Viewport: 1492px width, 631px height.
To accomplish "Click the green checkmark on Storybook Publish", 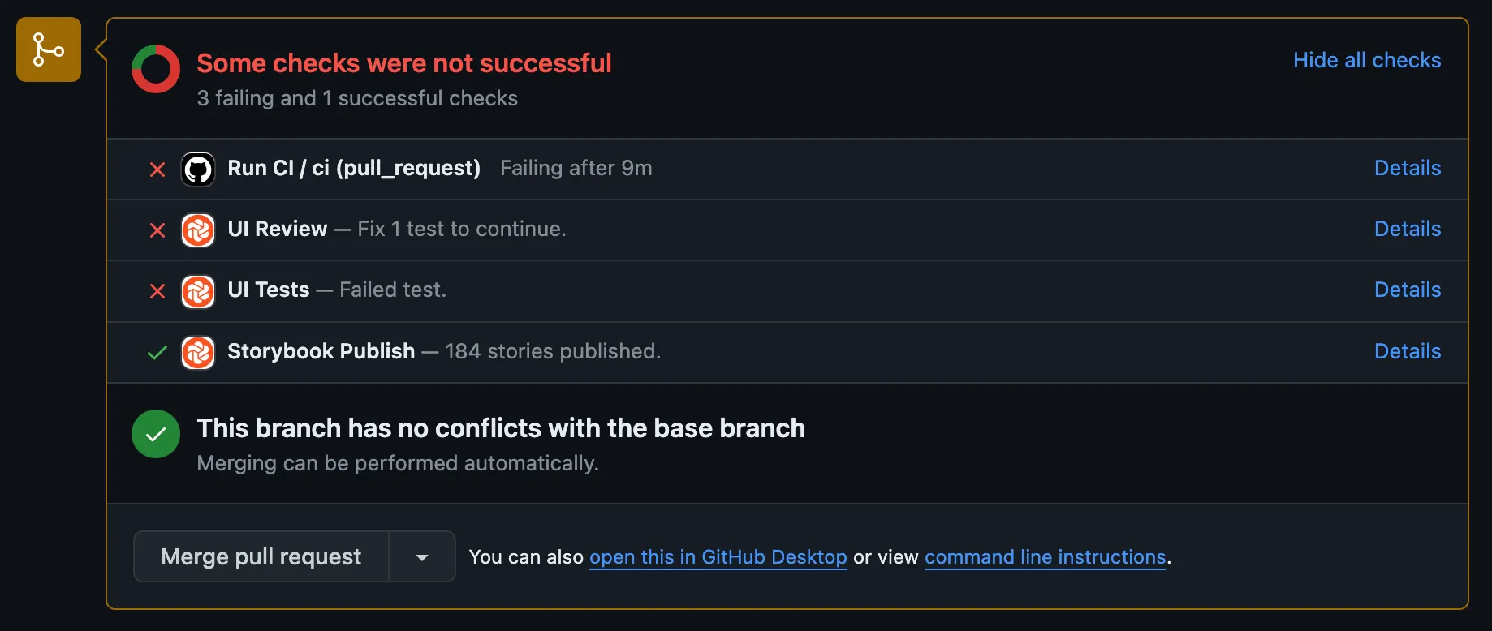I will point(156,352).
